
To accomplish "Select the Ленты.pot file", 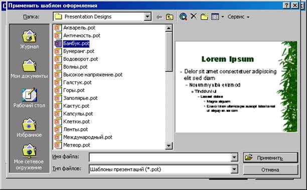I will [76, 129].
